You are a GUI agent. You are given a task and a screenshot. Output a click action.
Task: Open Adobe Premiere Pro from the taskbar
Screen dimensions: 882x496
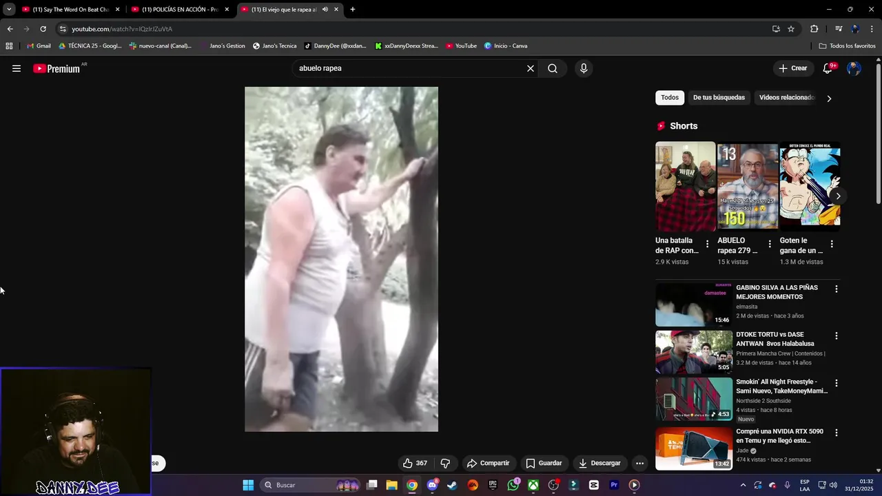click(x=614, y=485)
